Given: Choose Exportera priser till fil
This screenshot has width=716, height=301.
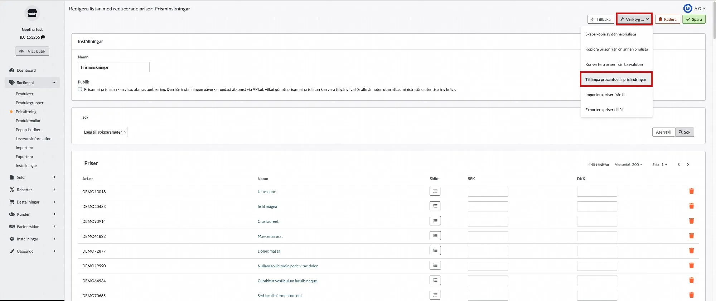Looking at the screenshot, I should [604, 110].
